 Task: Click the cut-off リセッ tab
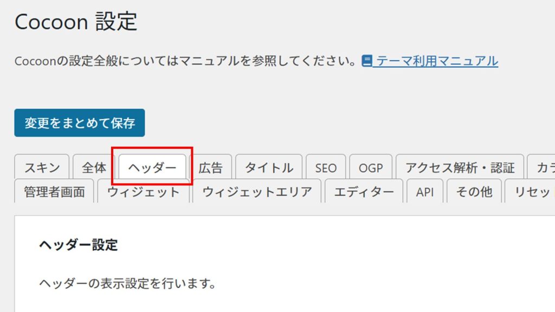tap(530, 192)
